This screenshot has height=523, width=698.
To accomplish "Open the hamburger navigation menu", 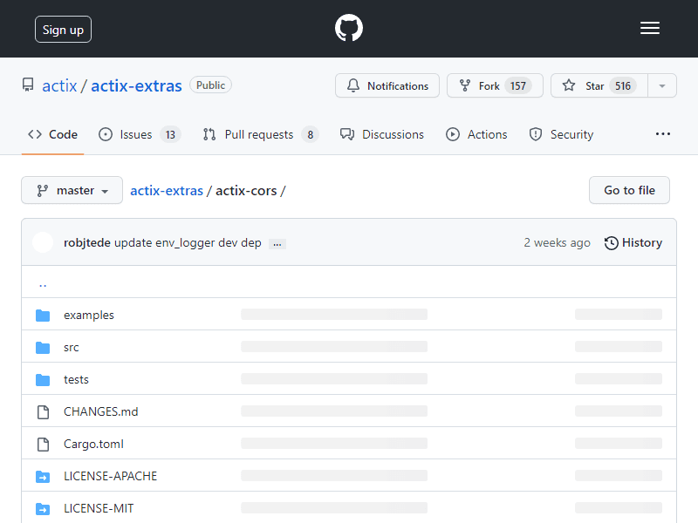I will coord(649,28).
